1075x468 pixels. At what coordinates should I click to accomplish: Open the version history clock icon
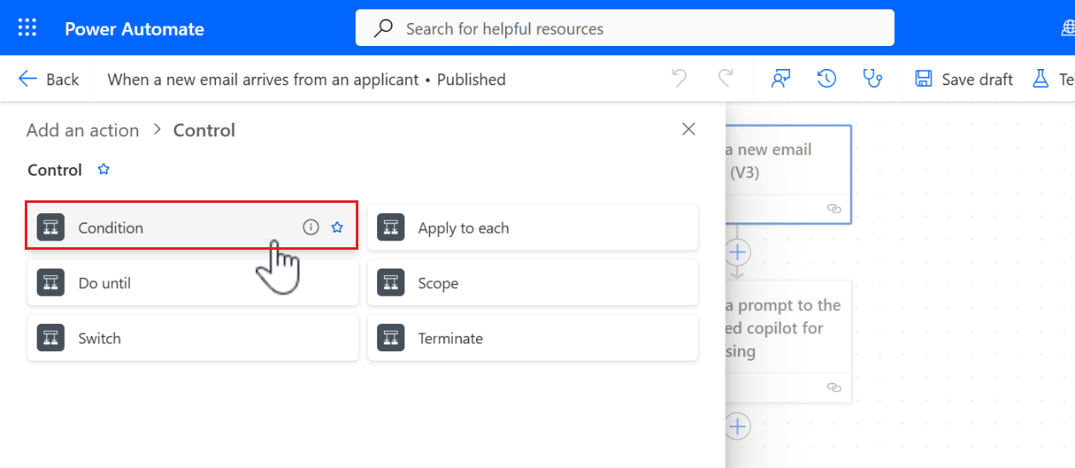click(826, 79)
